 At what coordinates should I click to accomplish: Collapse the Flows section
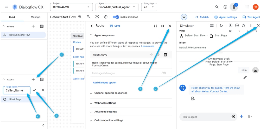[3, 26]
